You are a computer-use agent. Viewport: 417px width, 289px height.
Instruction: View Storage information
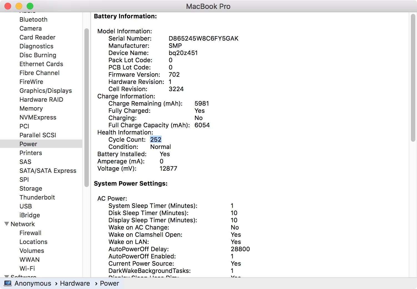[x=31, y=188]
